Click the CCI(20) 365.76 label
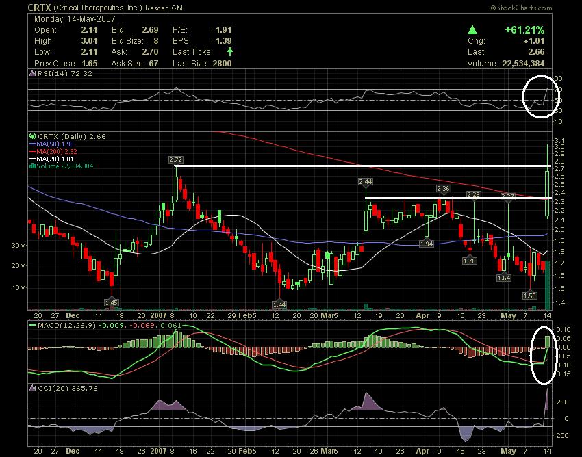Screen dimensions: 582x457 [68, 388]
